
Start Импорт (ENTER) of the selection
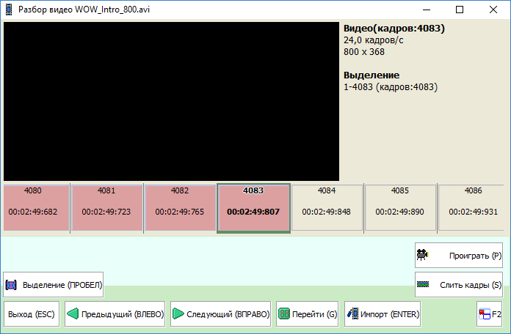pyautogui.click(x=383, y=314)
